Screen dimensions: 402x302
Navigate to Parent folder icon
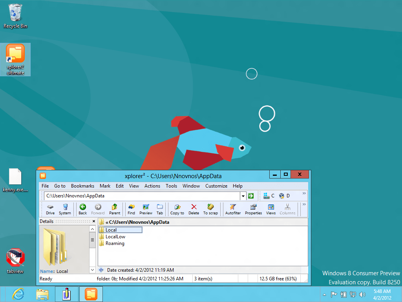pyautogui.click(x=115, y=209)
